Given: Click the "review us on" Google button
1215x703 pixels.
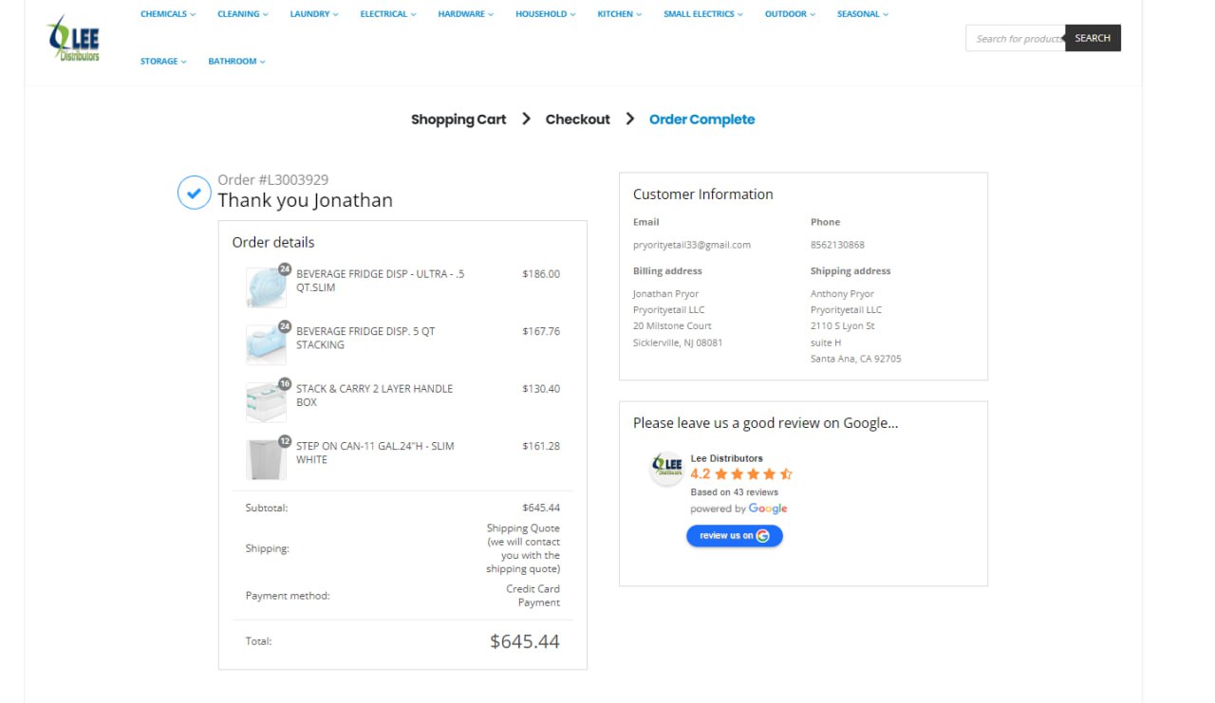Looking at the screenshot, I should coord(735,536).
